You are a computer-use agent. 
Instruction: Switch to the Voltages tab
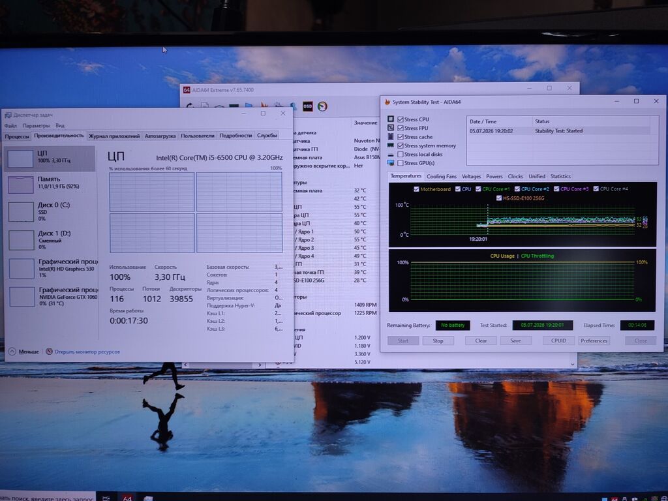(x=471, y=176)
